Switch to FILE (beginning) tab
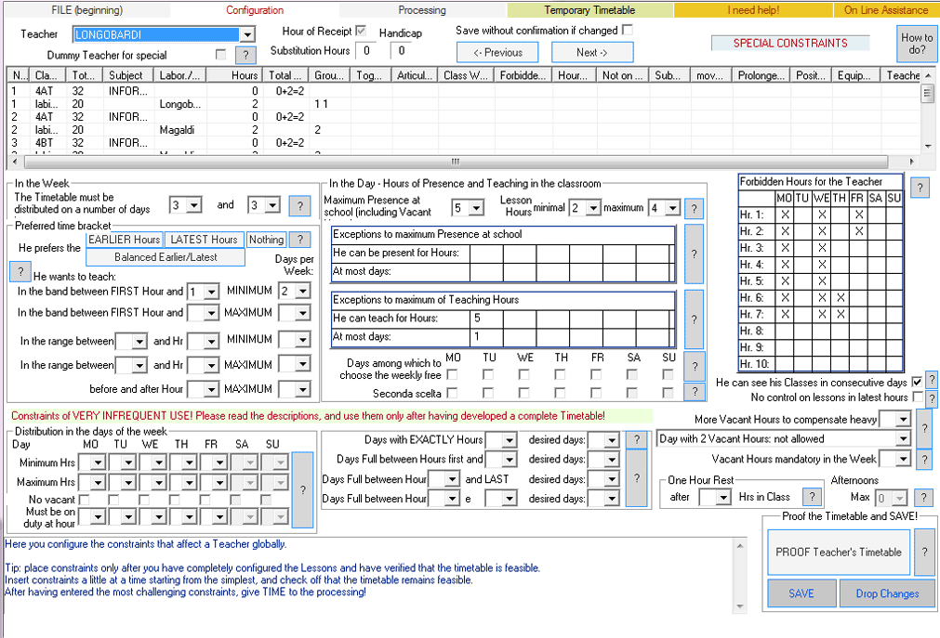 click(x=86, y=10)
